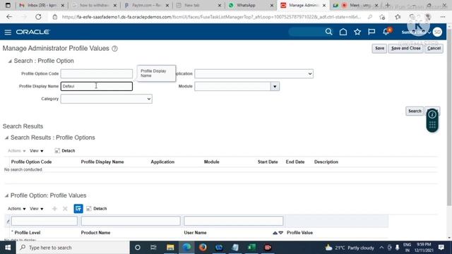Image resolution: width=452 pixels, height=254 pixels.
Task: Collapse Search Results : Profile Options section
Action: click(6, 138)
